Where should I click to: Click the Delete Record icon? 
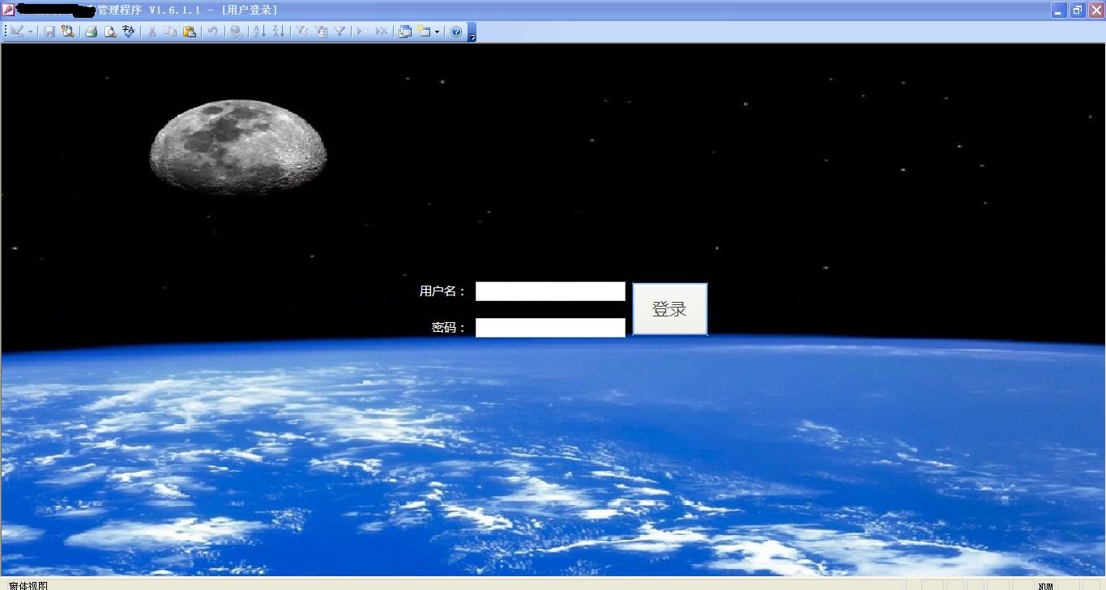tap(382, 32)
